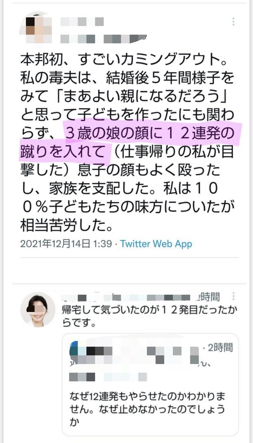Click the main tweet author's blurred handle
Viewport: 253px width, 443px height.
[104, 39]
